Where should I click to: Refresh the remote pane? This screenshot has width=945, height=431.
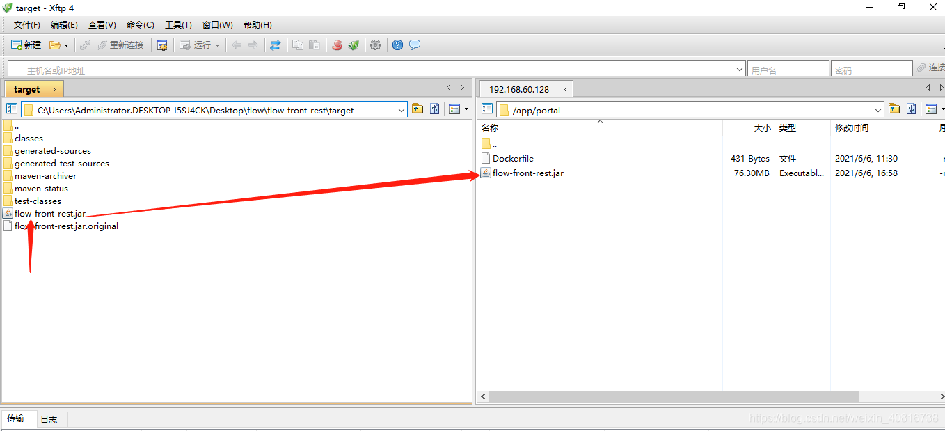coord(912,109)
